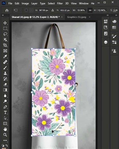Image resolution: width=119 pixels, height=149 pixels.
Task: Open the Filter menu
Action: (60, 3)
